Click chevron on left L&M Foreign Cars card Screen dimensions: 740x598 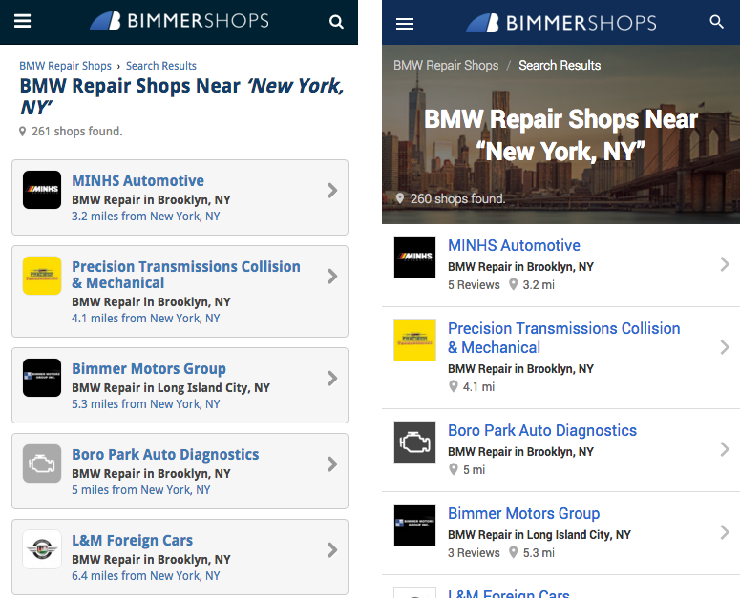point(332,550)
